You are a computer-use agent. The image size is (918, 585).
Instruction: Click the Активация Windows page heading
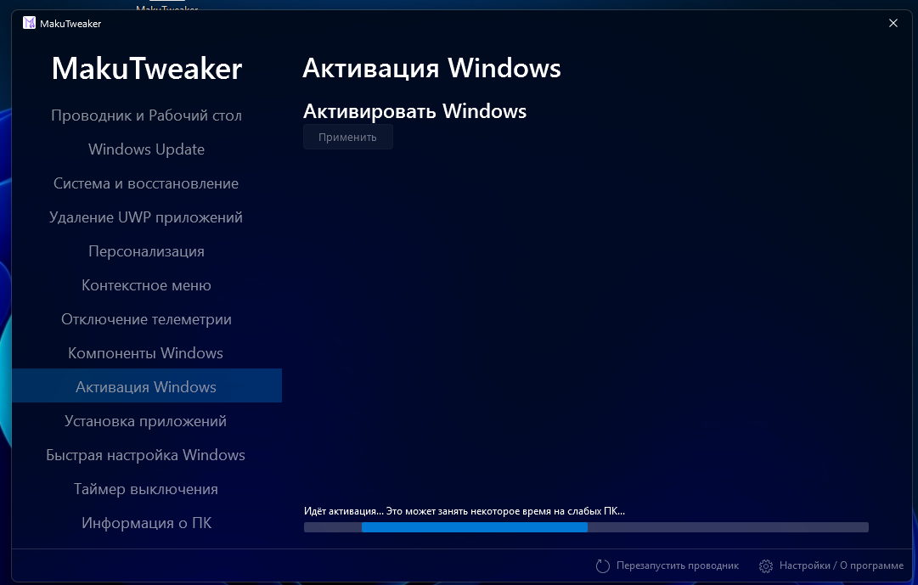pos(431,68)
